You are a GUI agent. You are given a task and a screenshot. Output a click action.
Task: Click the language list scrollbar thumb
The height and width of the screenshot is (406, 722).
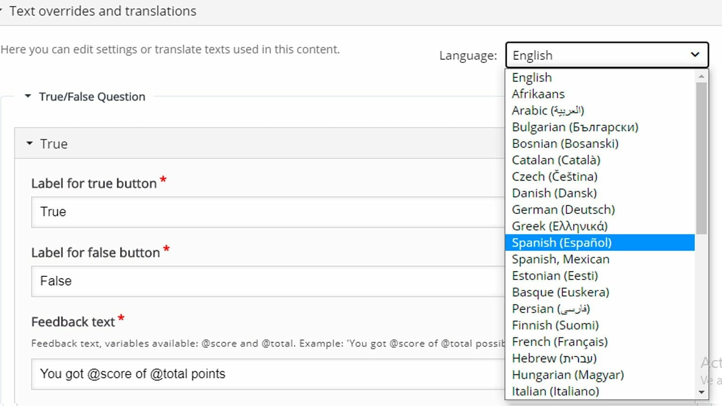(x=701, y=158)
